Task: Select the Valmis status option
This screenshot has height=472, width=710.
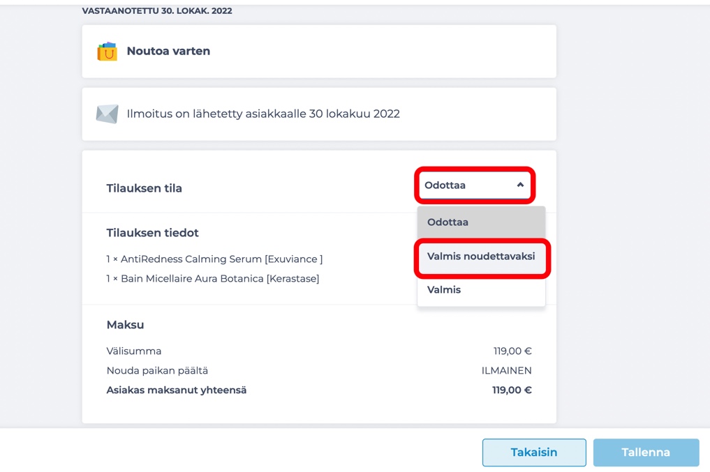Action: coord(481,290)
